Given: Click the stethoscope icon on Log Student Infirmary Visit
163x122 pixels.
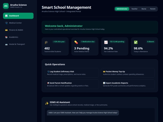Looking at the screenshot, I should click(x=48, y=72).
